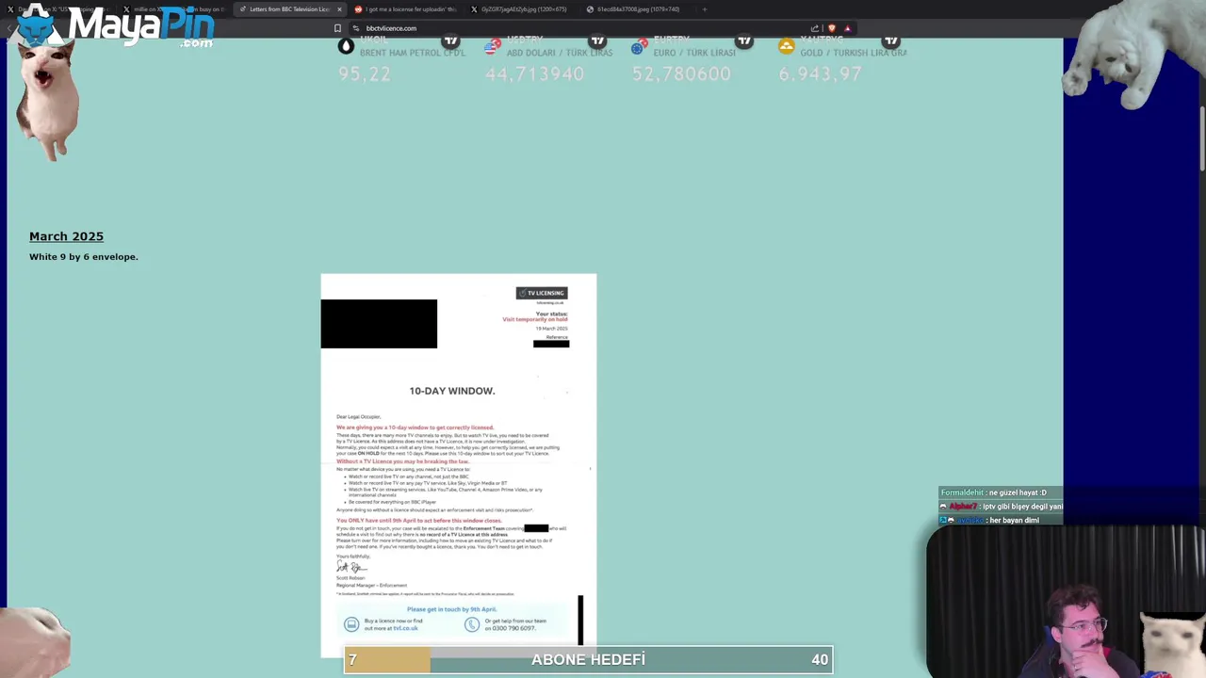Open the 'I got me a loicense' tab
This screenshot has height=678, width=1206.
pos(406,9)
